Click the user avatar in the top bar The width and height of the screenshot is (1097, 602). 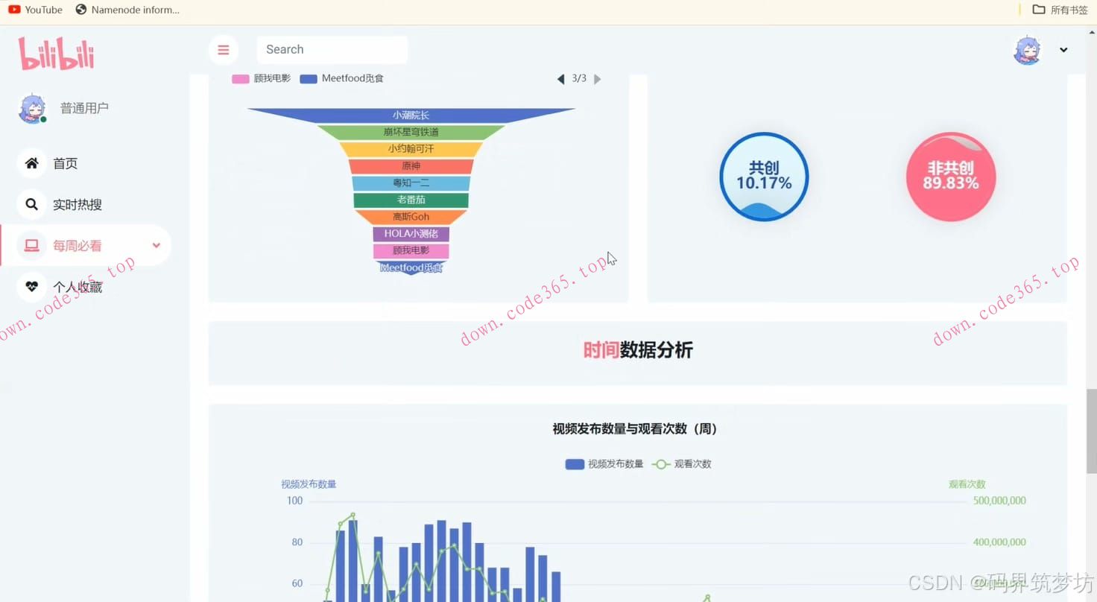click(x=1027, y=49)
